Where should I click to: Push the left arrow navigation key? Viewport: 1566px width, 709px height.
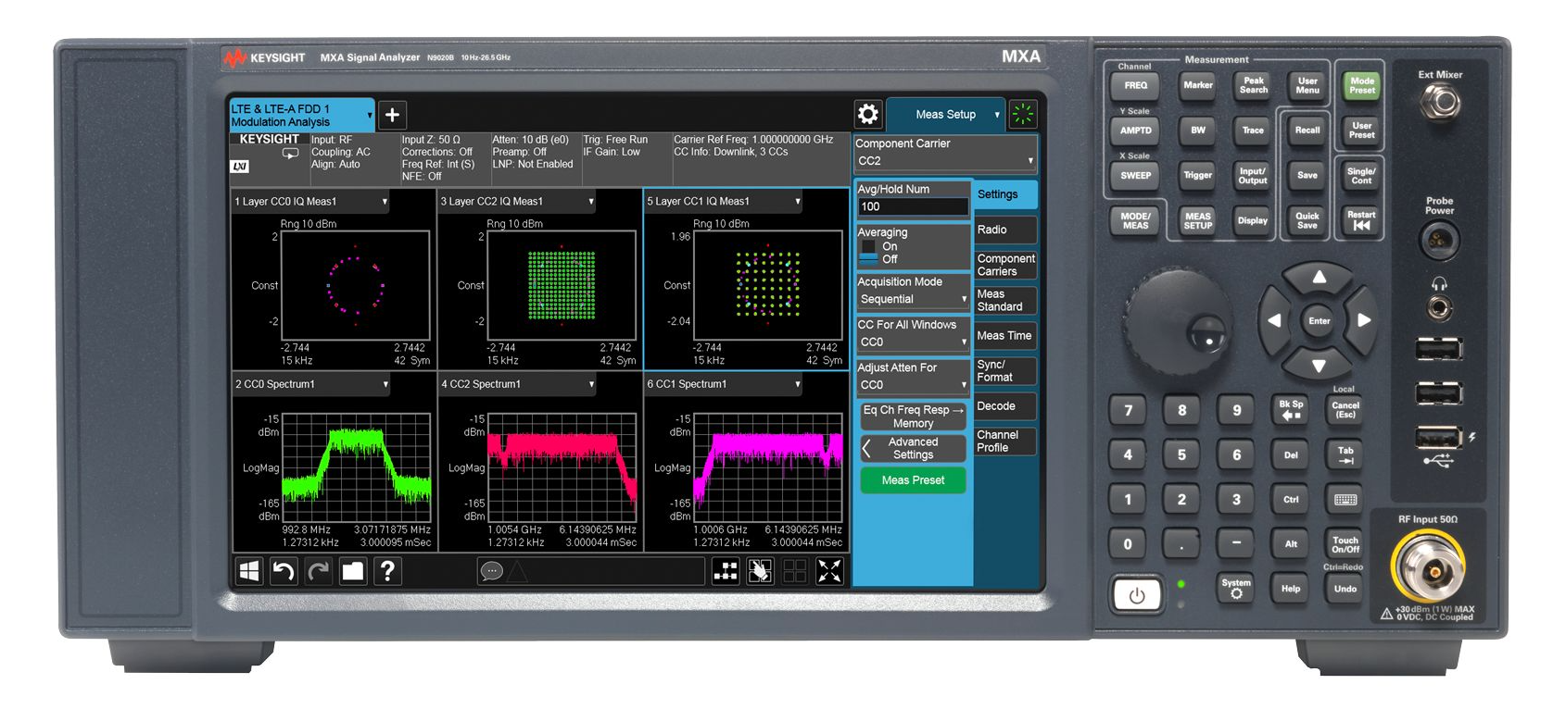(1274, 321)
